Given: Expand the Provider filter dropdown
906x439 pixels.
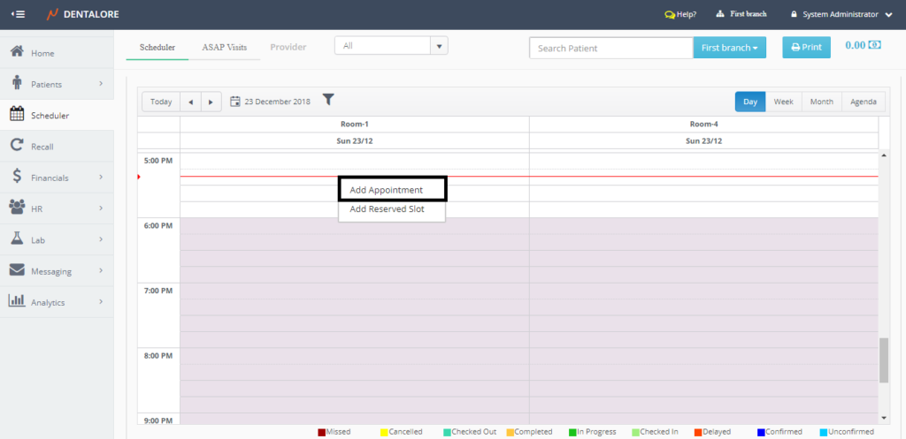Looking at the screenshot, I should click(440, 46).
